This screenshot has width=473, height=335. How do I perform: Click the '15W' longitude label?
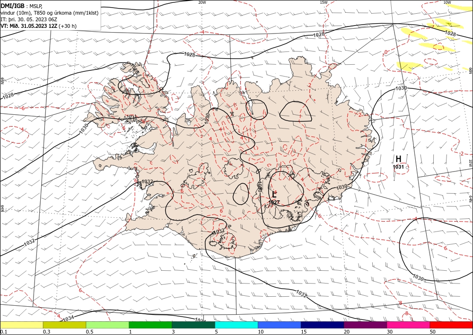click(324, 2)
